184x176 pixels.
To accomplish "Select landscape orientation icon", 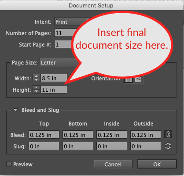I will tap(138, 79).
